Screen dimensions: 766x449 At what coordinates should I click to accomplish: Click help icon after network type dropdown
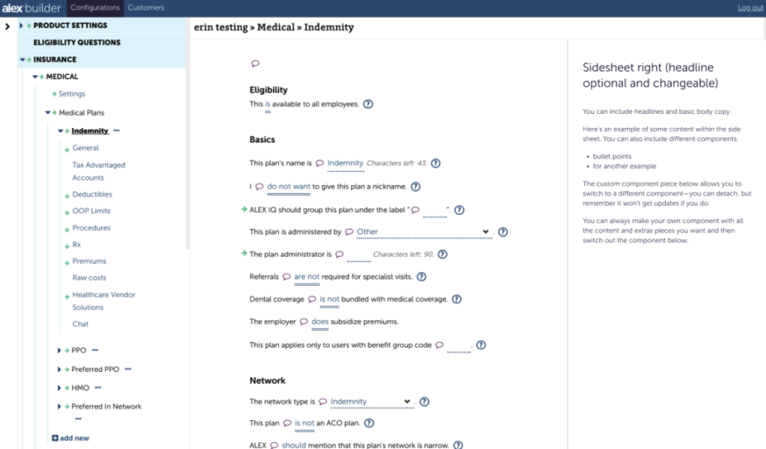click(424, 402)
